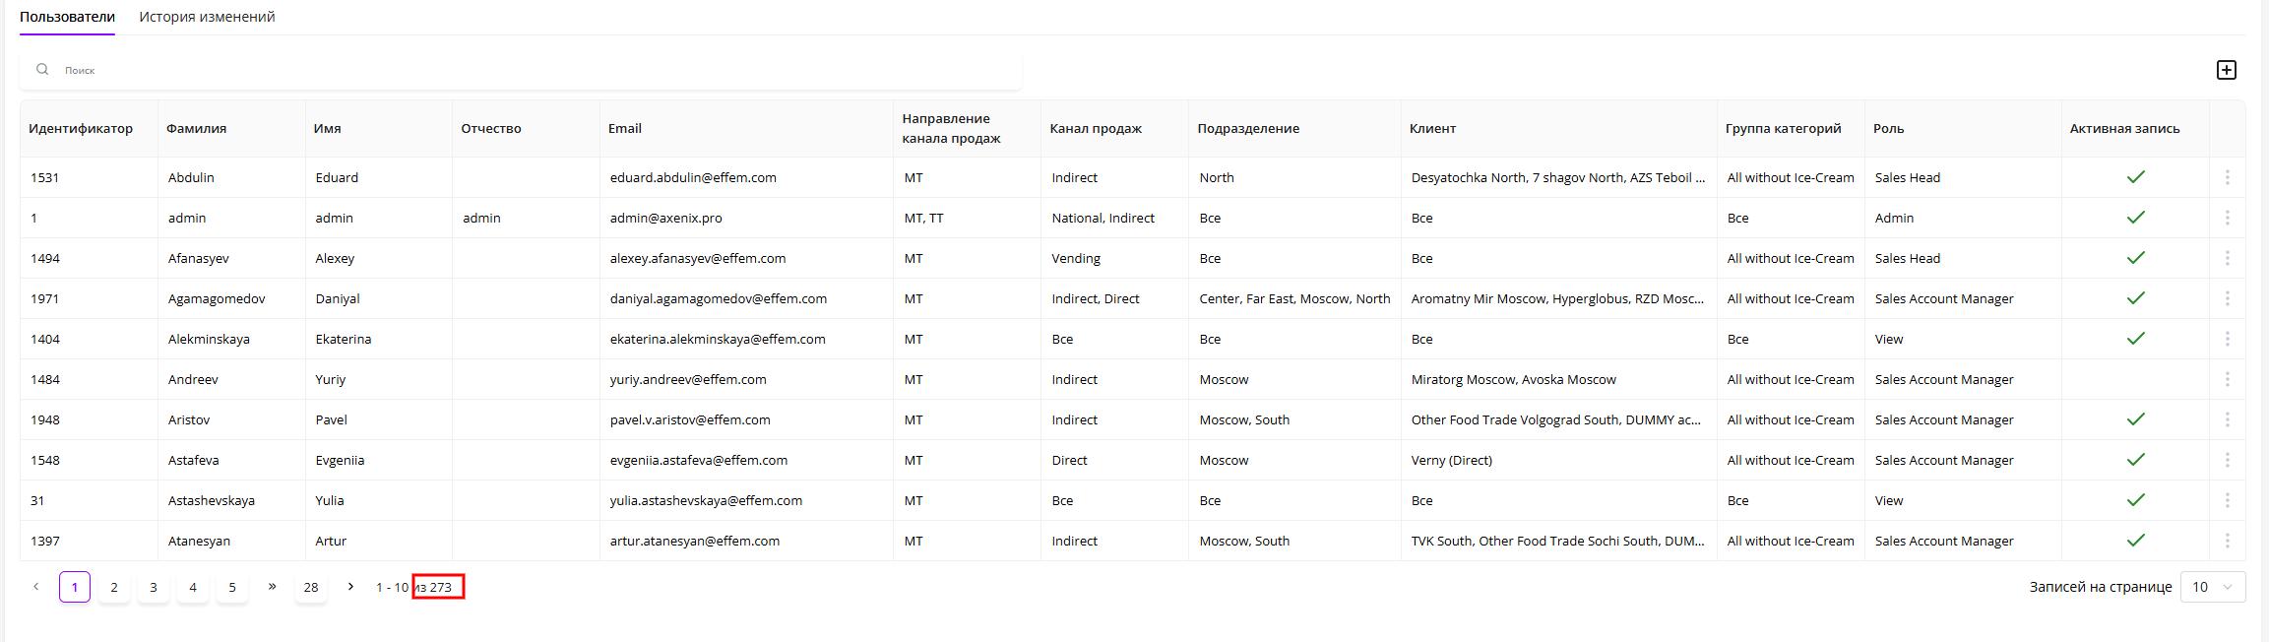Open the three-dot menu for Atanesyan

click(2227, 541)
